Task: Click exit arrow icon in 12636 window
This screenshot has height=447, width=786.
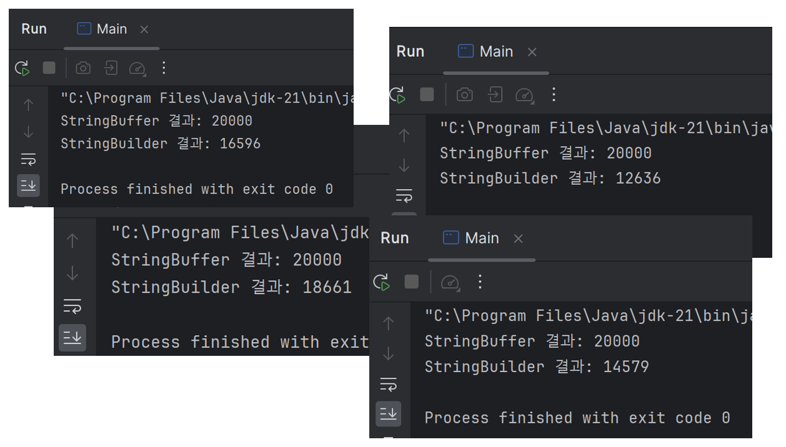Action: [x=495, y=94]
